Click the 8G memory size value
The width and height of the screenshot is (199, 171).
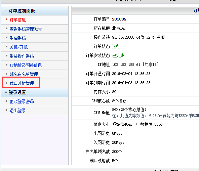point(114,92)
